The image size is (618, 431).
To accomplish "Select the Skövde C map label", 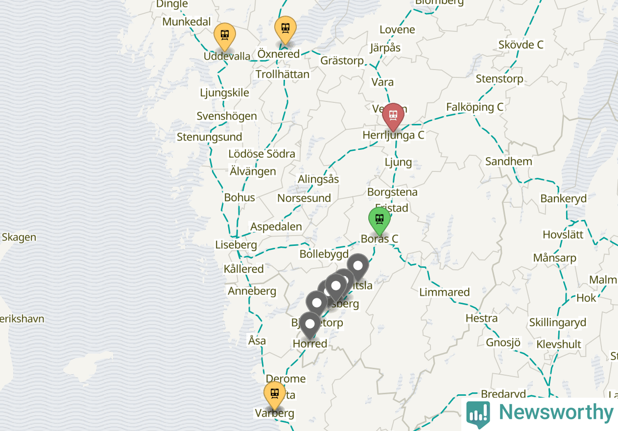I will [x=521, y=45].
